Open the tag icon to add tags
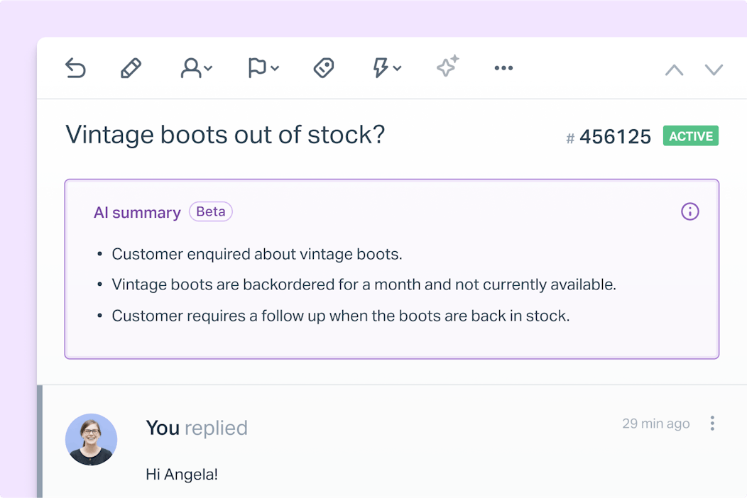The height and width of the screenshot is (498, 747). pyautogui.click(x=324, y=68)
